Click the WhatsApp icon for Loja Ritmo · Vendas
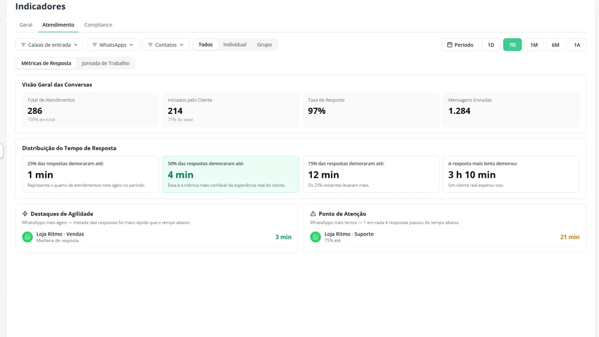The image size is (599, 337). click(27, 237)
